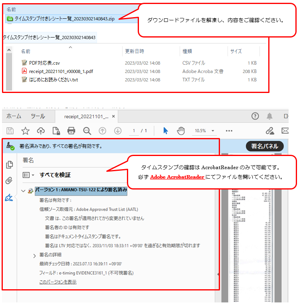Open page thumbnails sidebar icon

10,165
